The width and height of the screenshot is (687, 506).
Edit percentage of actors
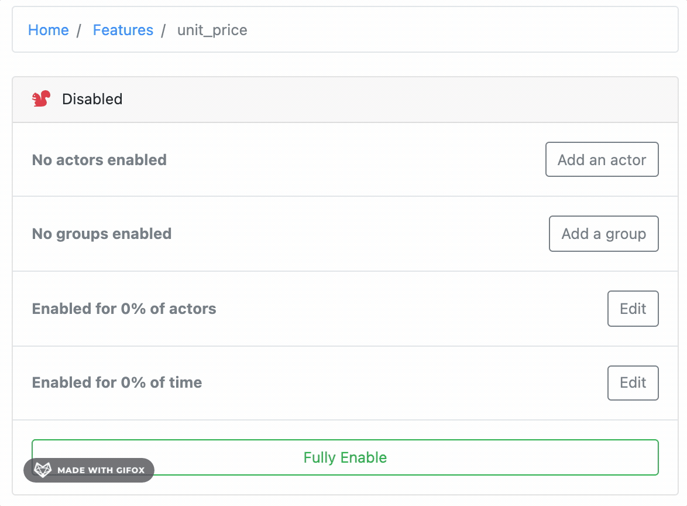pyautogui.click(x=633, y=309)
